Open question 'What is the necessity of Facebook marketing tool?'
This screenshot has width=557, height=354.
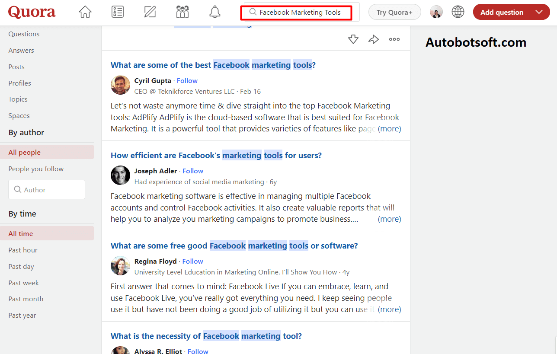point(206,336)
